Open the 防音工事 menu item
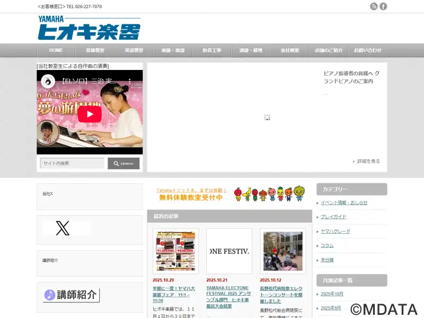The image size is (424, 318). tap(211, 50)
